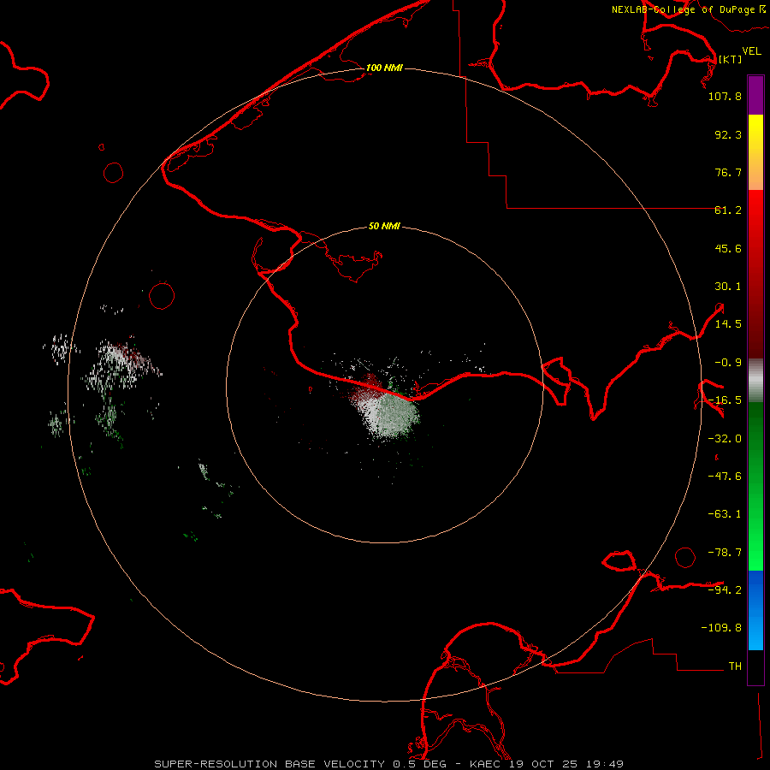The width and height of the screenshot is (770, 770).
Task: Select the -63.1 legend value
Action: [x=725, y=514]
